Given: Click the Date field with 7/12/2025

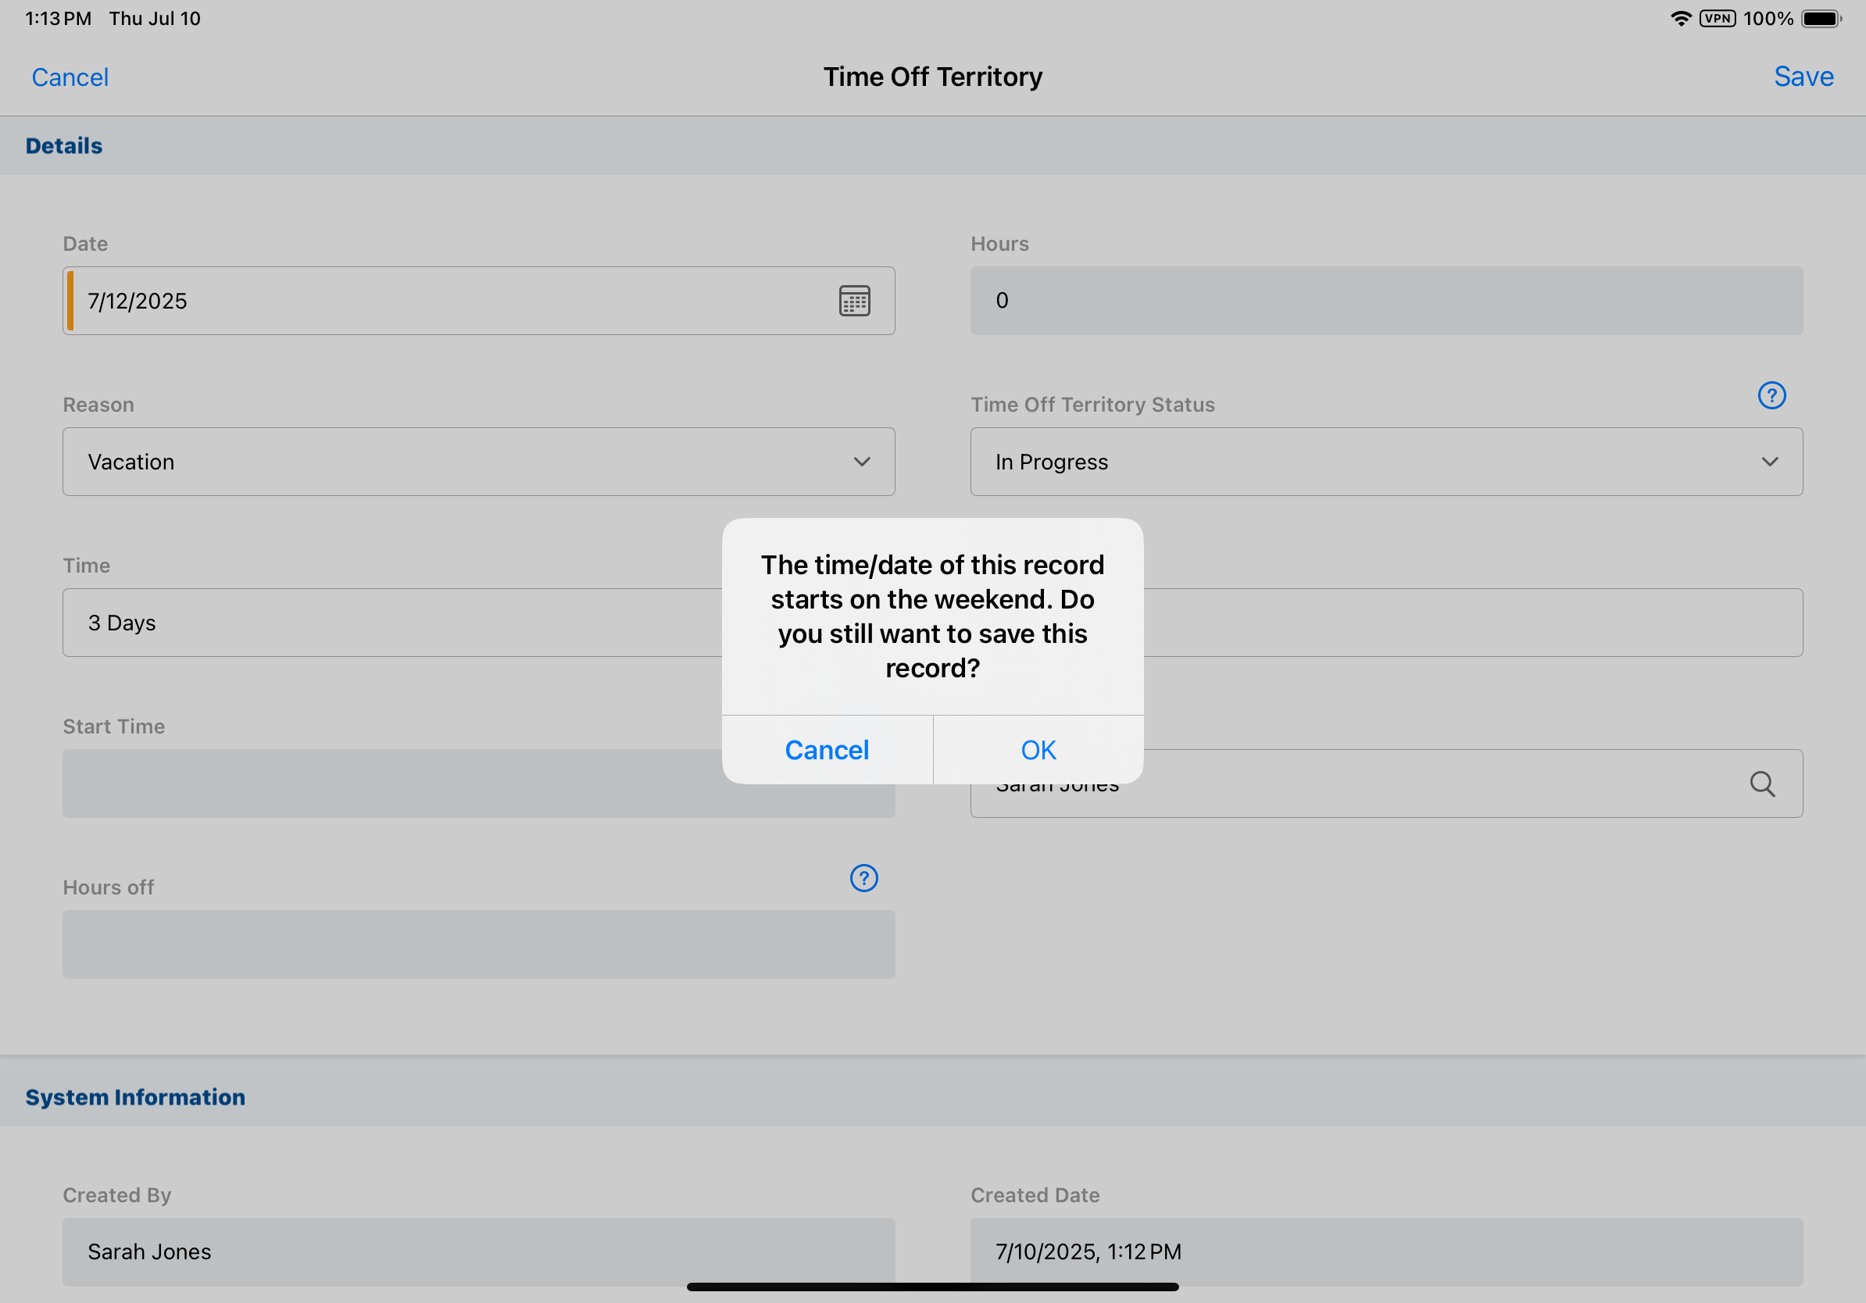Looking at the screenshot, I should point(479,301).
